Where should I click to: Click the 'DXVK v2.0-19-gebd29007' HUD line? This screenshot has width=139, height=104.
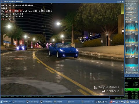pyautogui.click(x=17, y=5)
